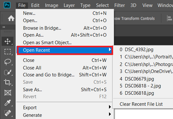Select the Quick Selection tool
The image size is (173, 119).
point(8,72)
